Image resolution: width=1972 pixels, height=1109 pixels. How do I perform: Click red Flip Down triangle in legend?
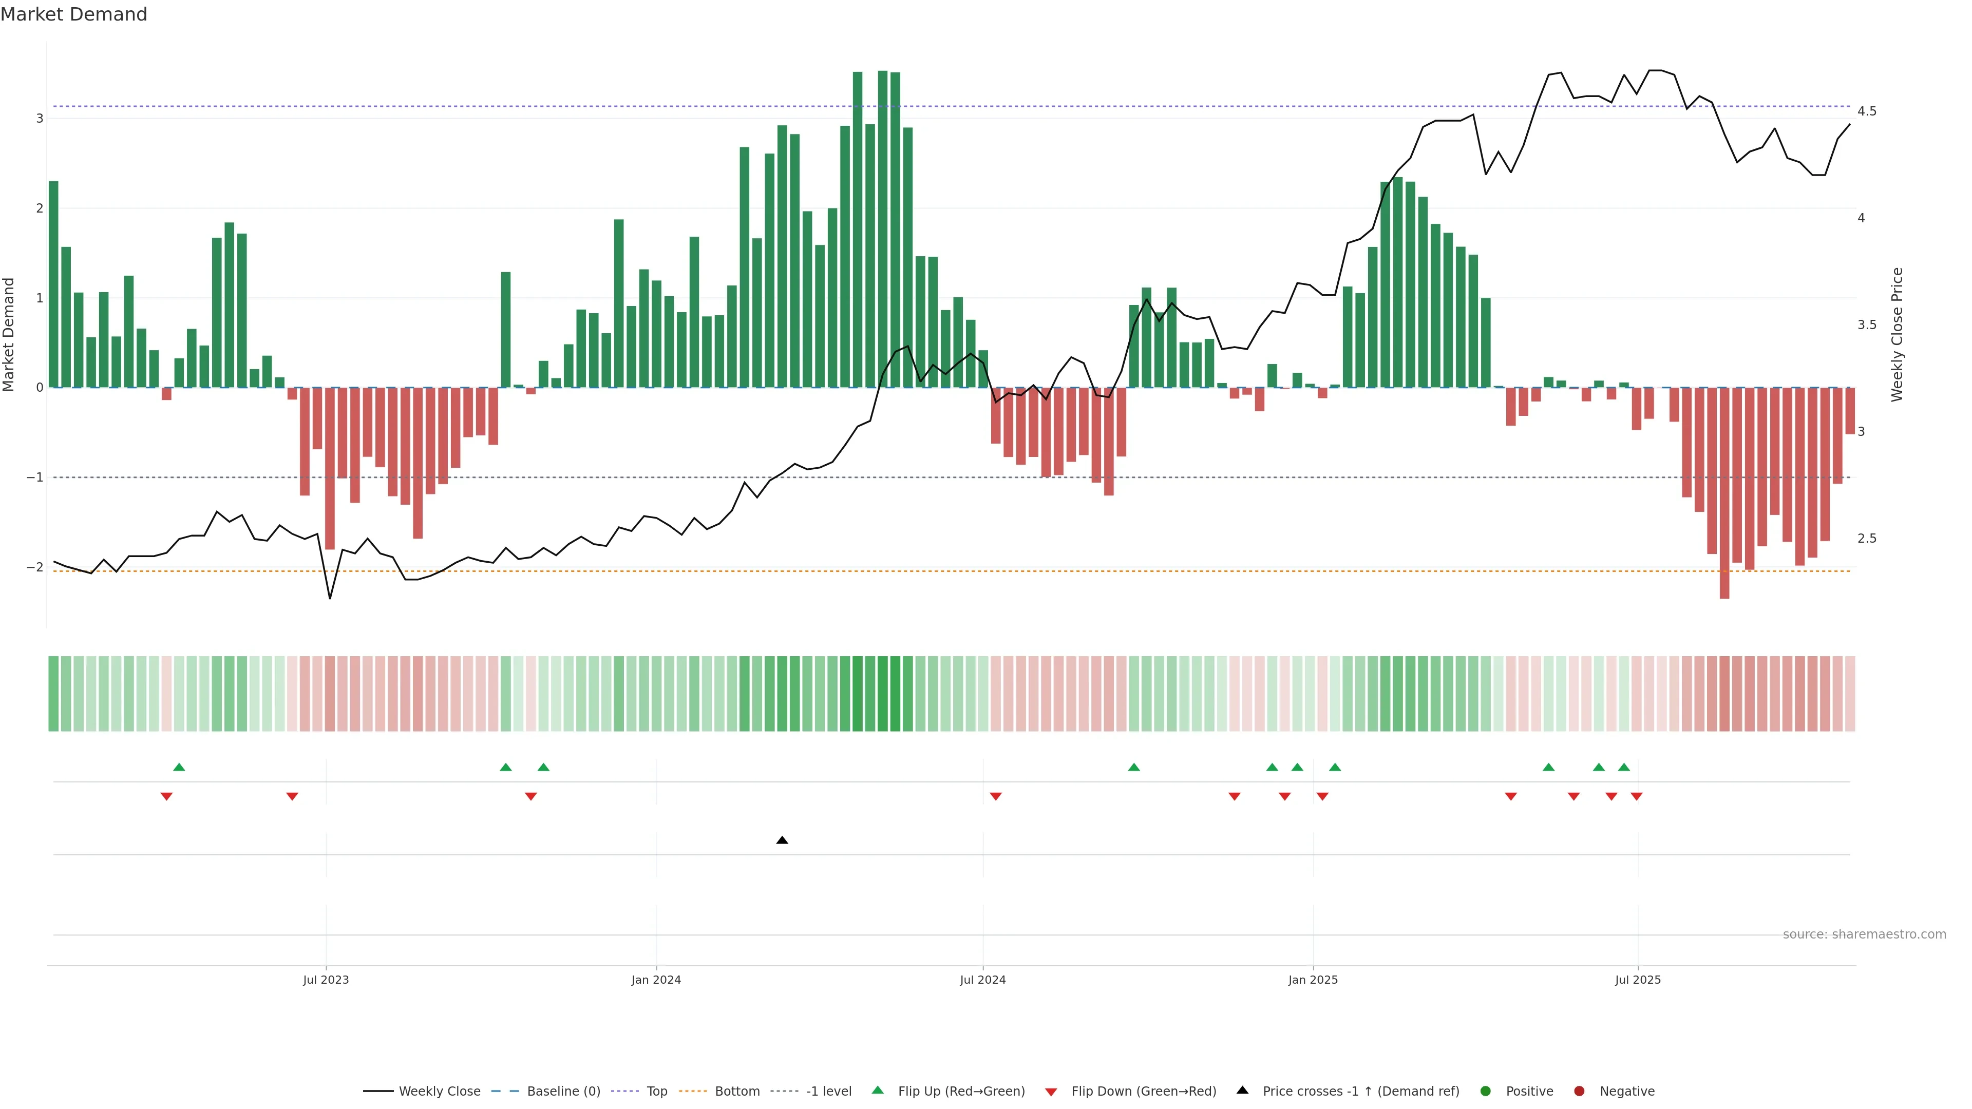pyautogui.click(x=1051, y=1092)
